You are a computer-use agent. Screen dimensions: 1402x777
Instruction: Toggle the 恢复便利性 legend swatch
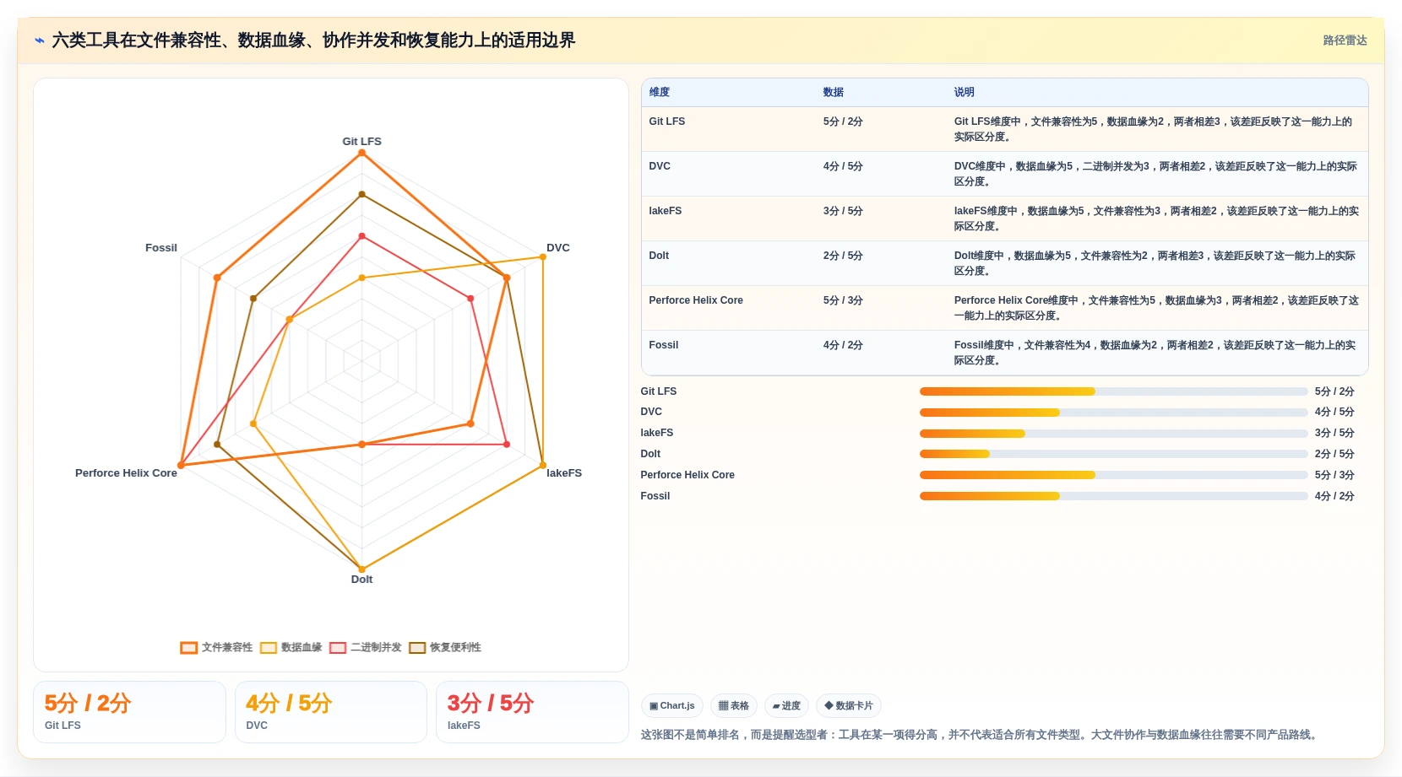click(x=417, y=648)
